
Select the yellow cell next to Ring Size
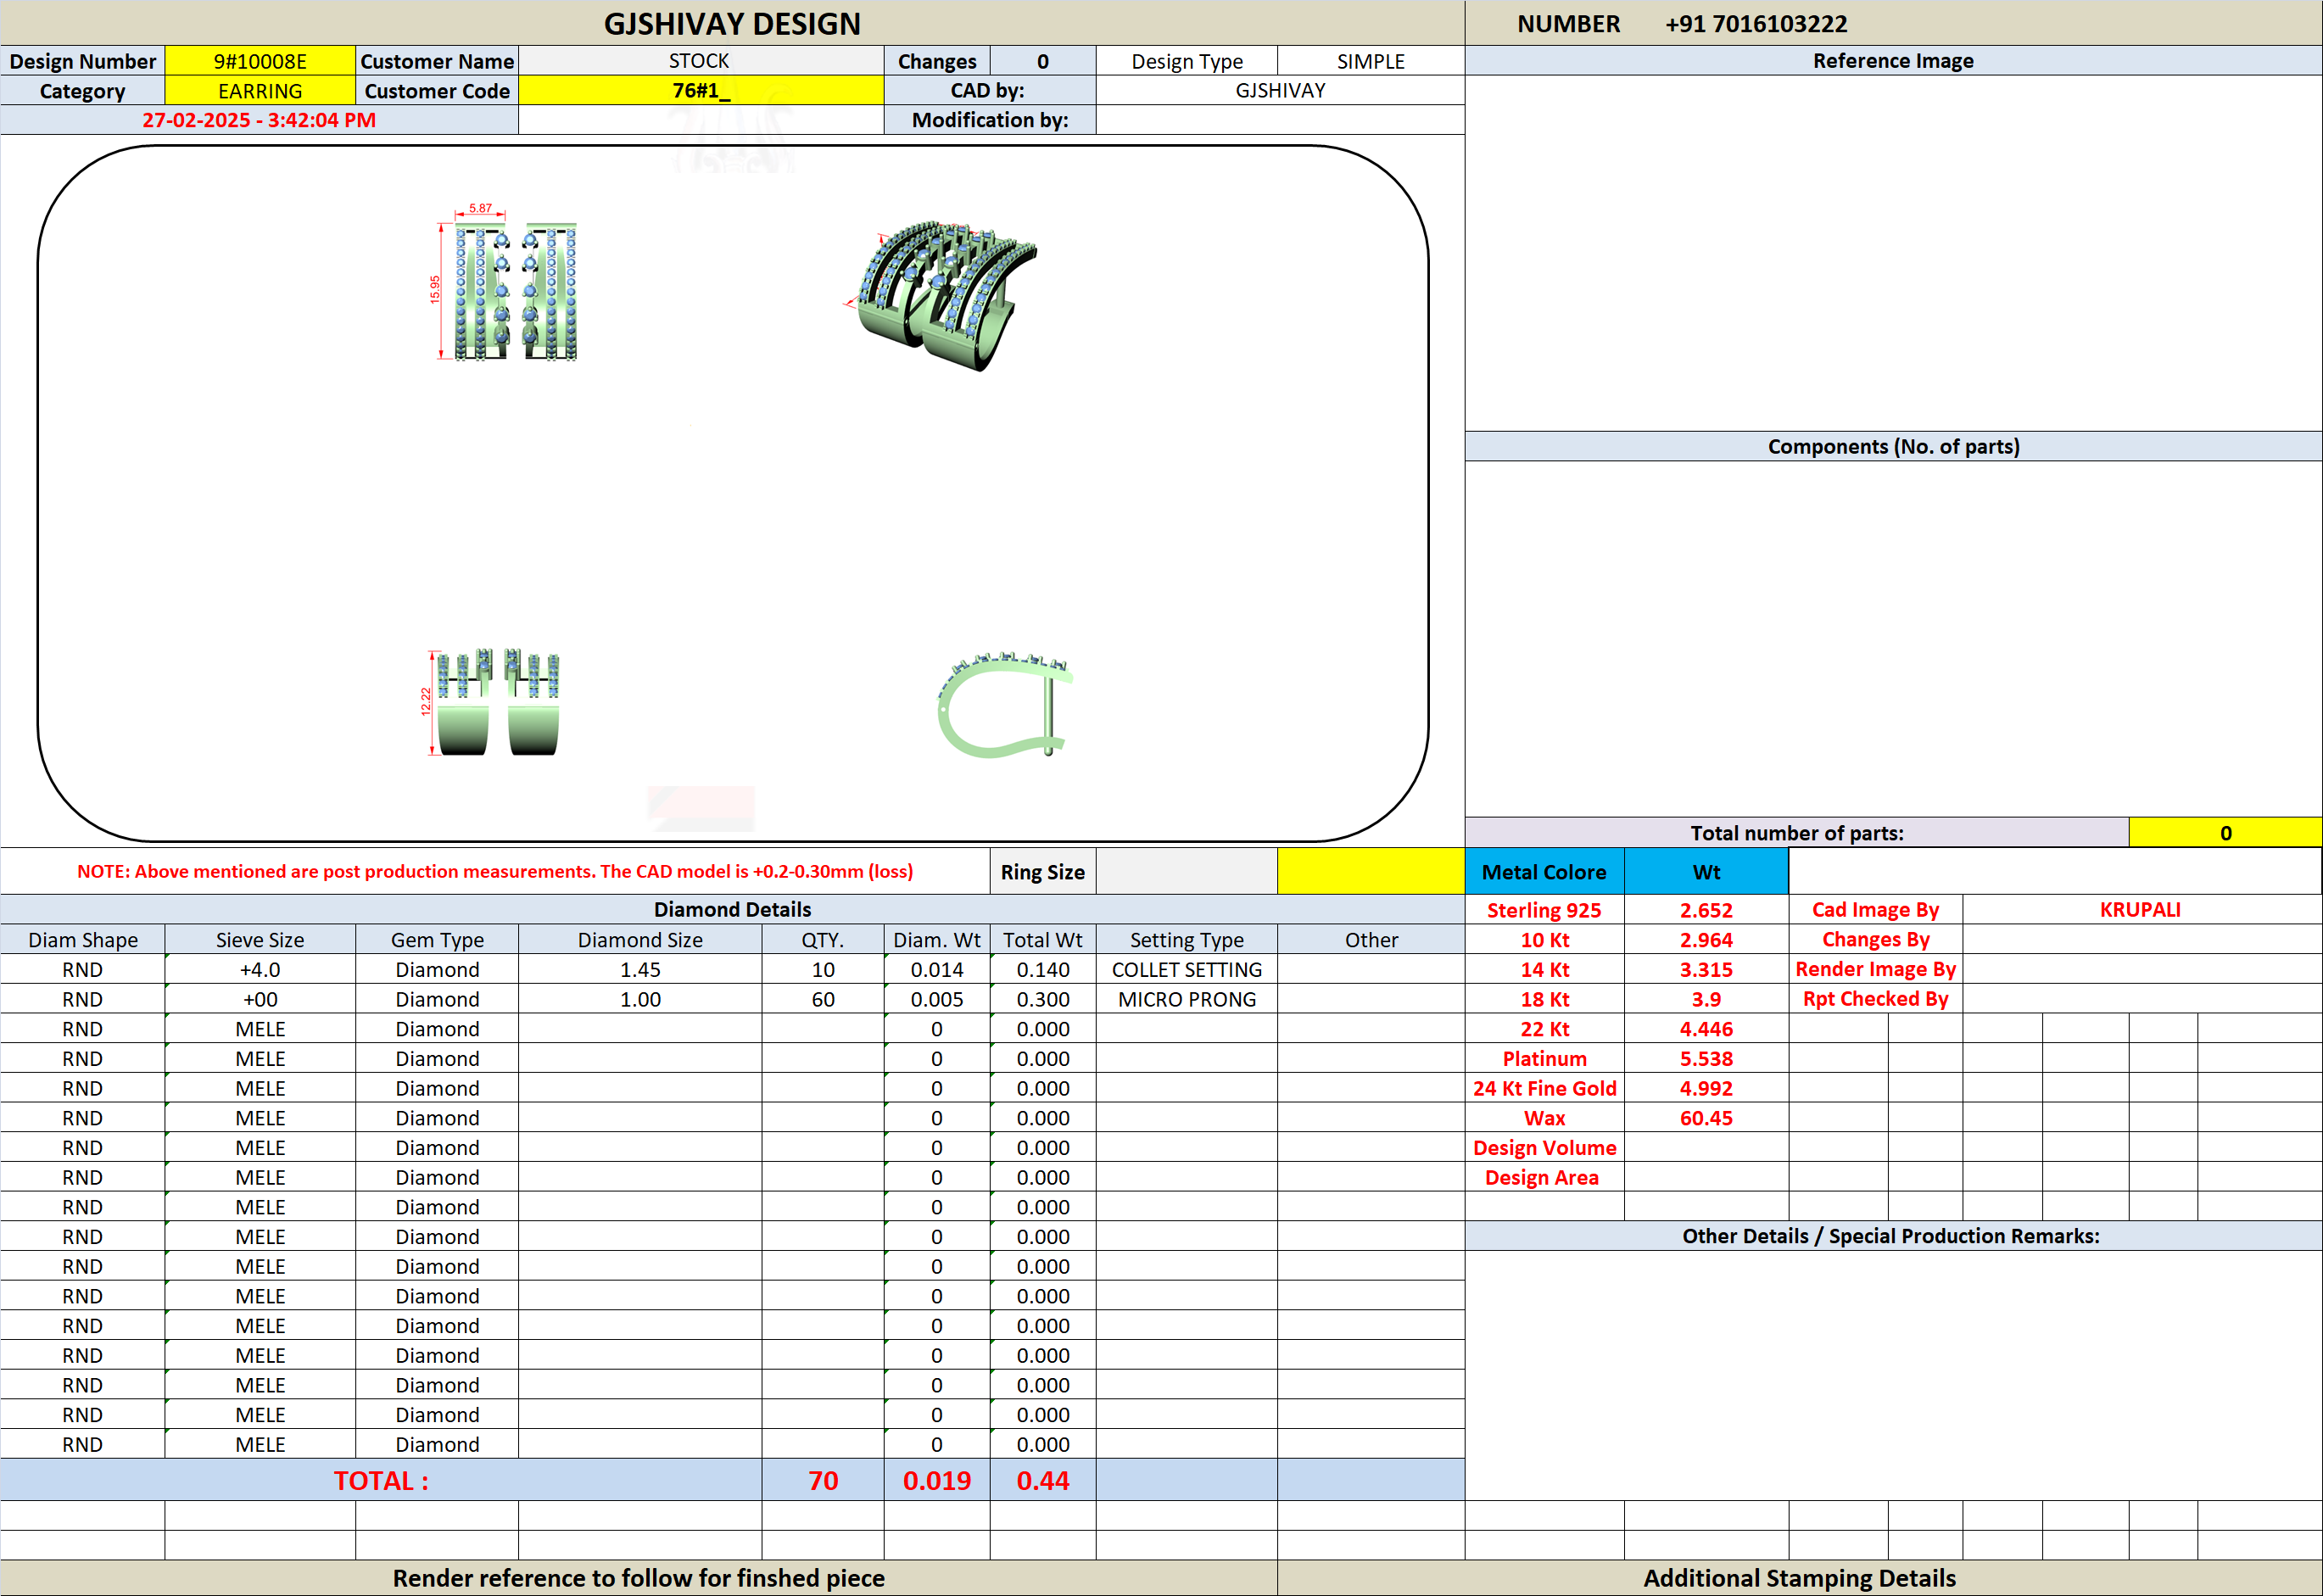(1371, 871)
